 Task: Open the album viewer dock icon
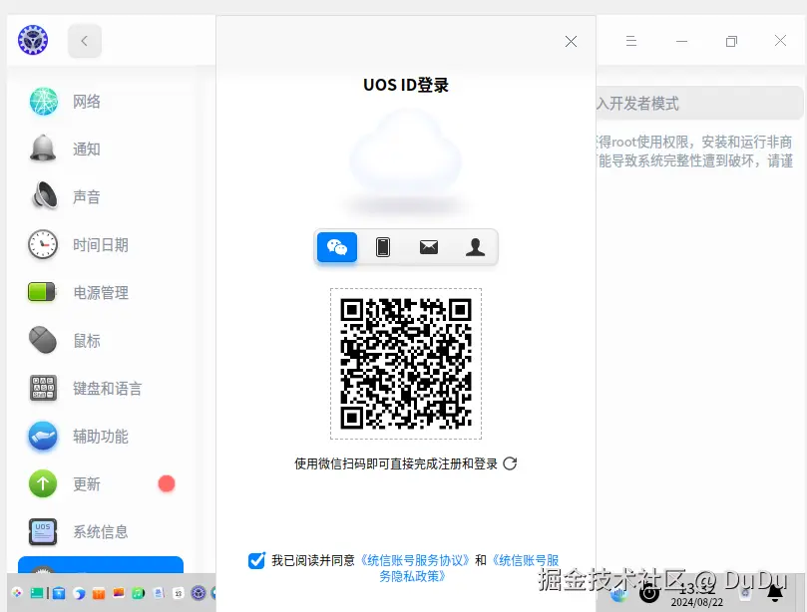pyautogui.click(x=119, y=593)
